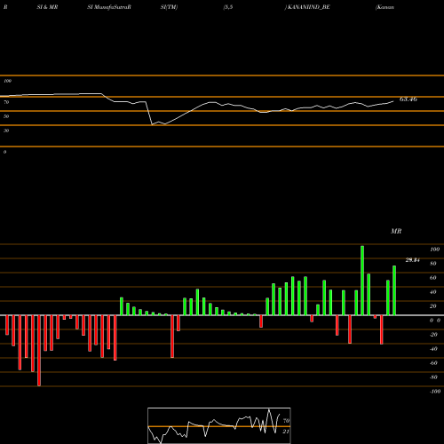The width and height of the screenshot is (444, 444).
Task: Click the MR axis label 20
Action: [x=433, y=306]
